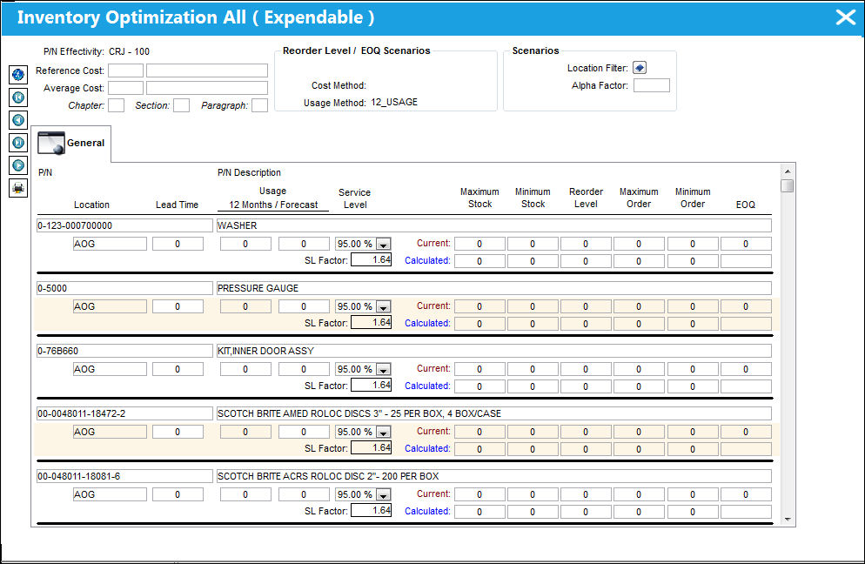Open Service Level dropdown for KIT,INNER DOOR ASSY
This screenshot has width=865, height=564.
point(384,369)
